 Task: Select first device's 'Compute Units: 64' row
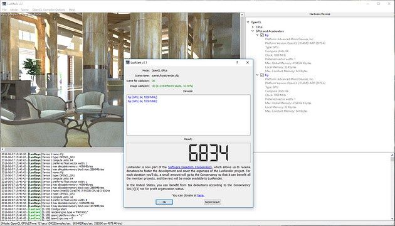click(276, 51)
